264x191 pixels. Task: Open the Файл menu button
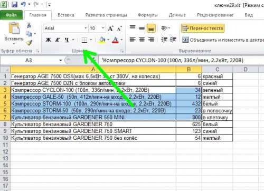tap(11, 15)
